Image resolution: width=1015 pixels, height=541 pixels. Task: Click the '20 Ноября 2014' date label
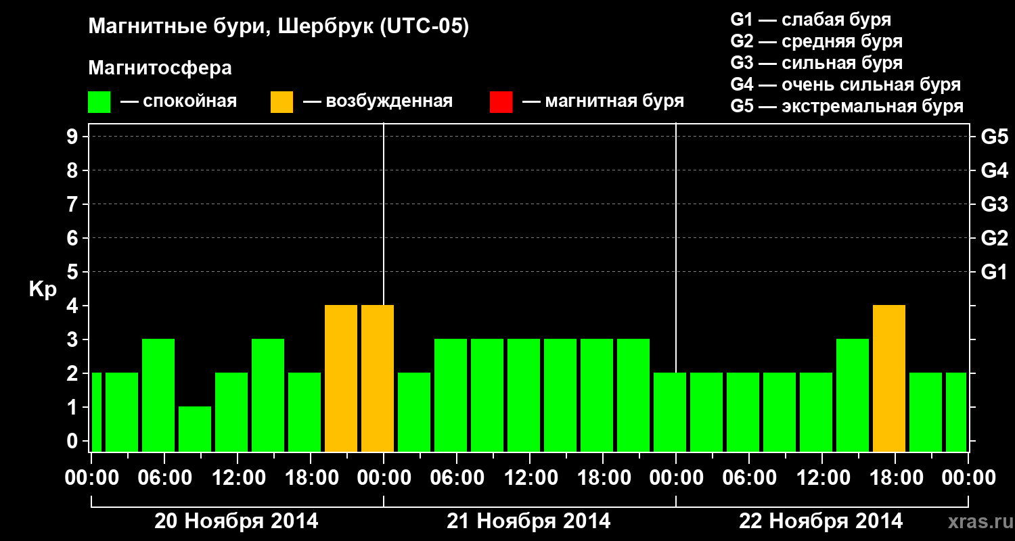236,521
